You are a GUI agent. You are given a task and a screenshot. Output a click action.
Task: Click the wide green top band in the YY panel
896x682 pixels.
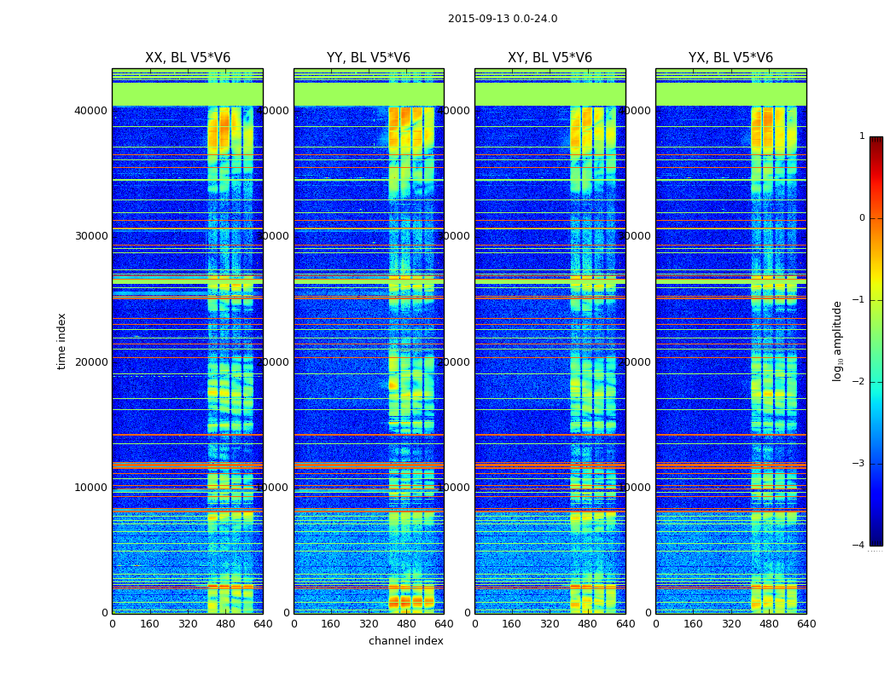pos(368,94)
